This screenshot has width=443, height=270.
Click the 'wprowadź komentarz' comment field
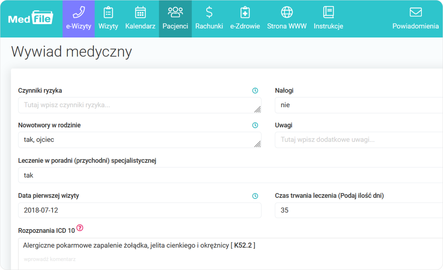[50, 259]
